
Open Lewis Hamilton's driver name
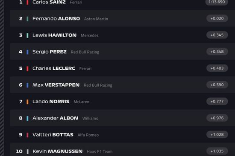click(55, 35)
